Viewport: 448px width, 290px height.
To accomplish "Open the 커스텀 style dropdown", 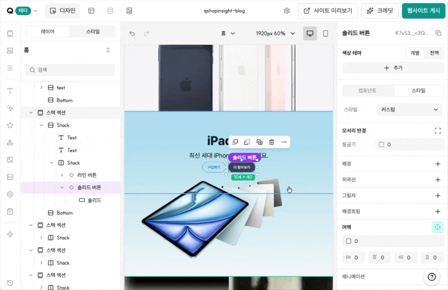I will (409, 110).
